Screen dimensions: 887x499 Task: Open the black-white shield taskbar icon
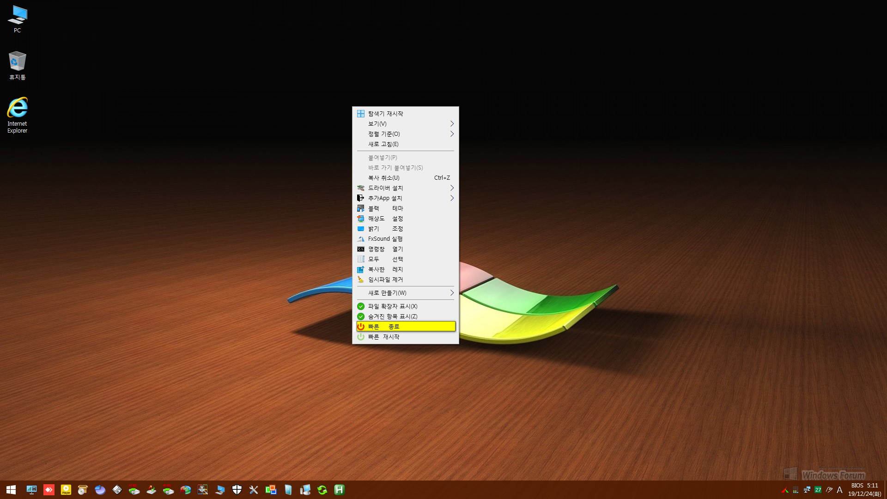pos(237,490)
